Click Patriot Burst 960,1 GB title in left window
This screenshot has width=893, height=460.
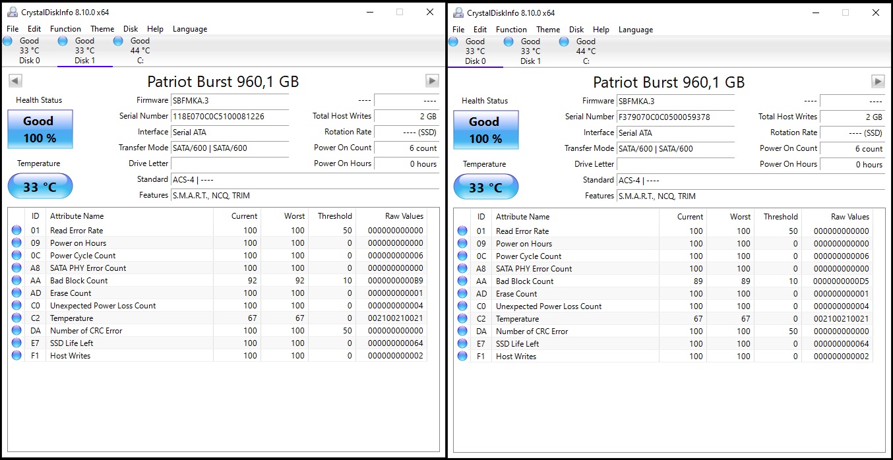[223, 82]
